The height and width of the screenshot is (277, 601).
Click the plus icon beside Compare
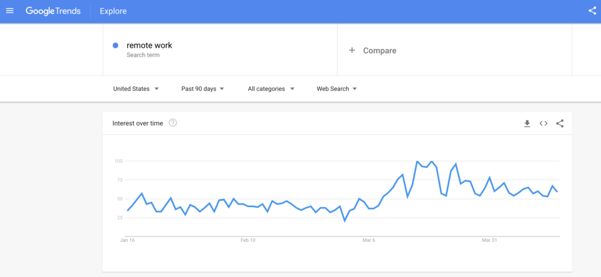coord(352,50)
